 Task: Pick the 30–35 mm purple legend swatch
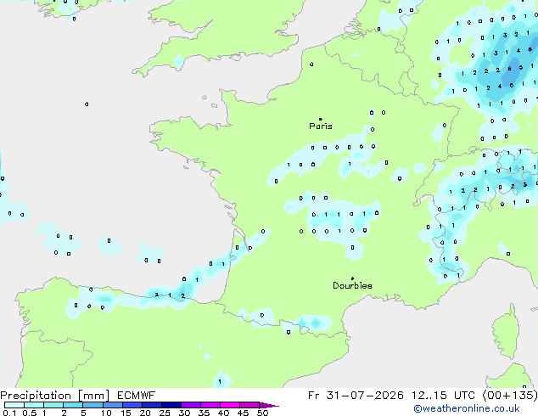191,405
